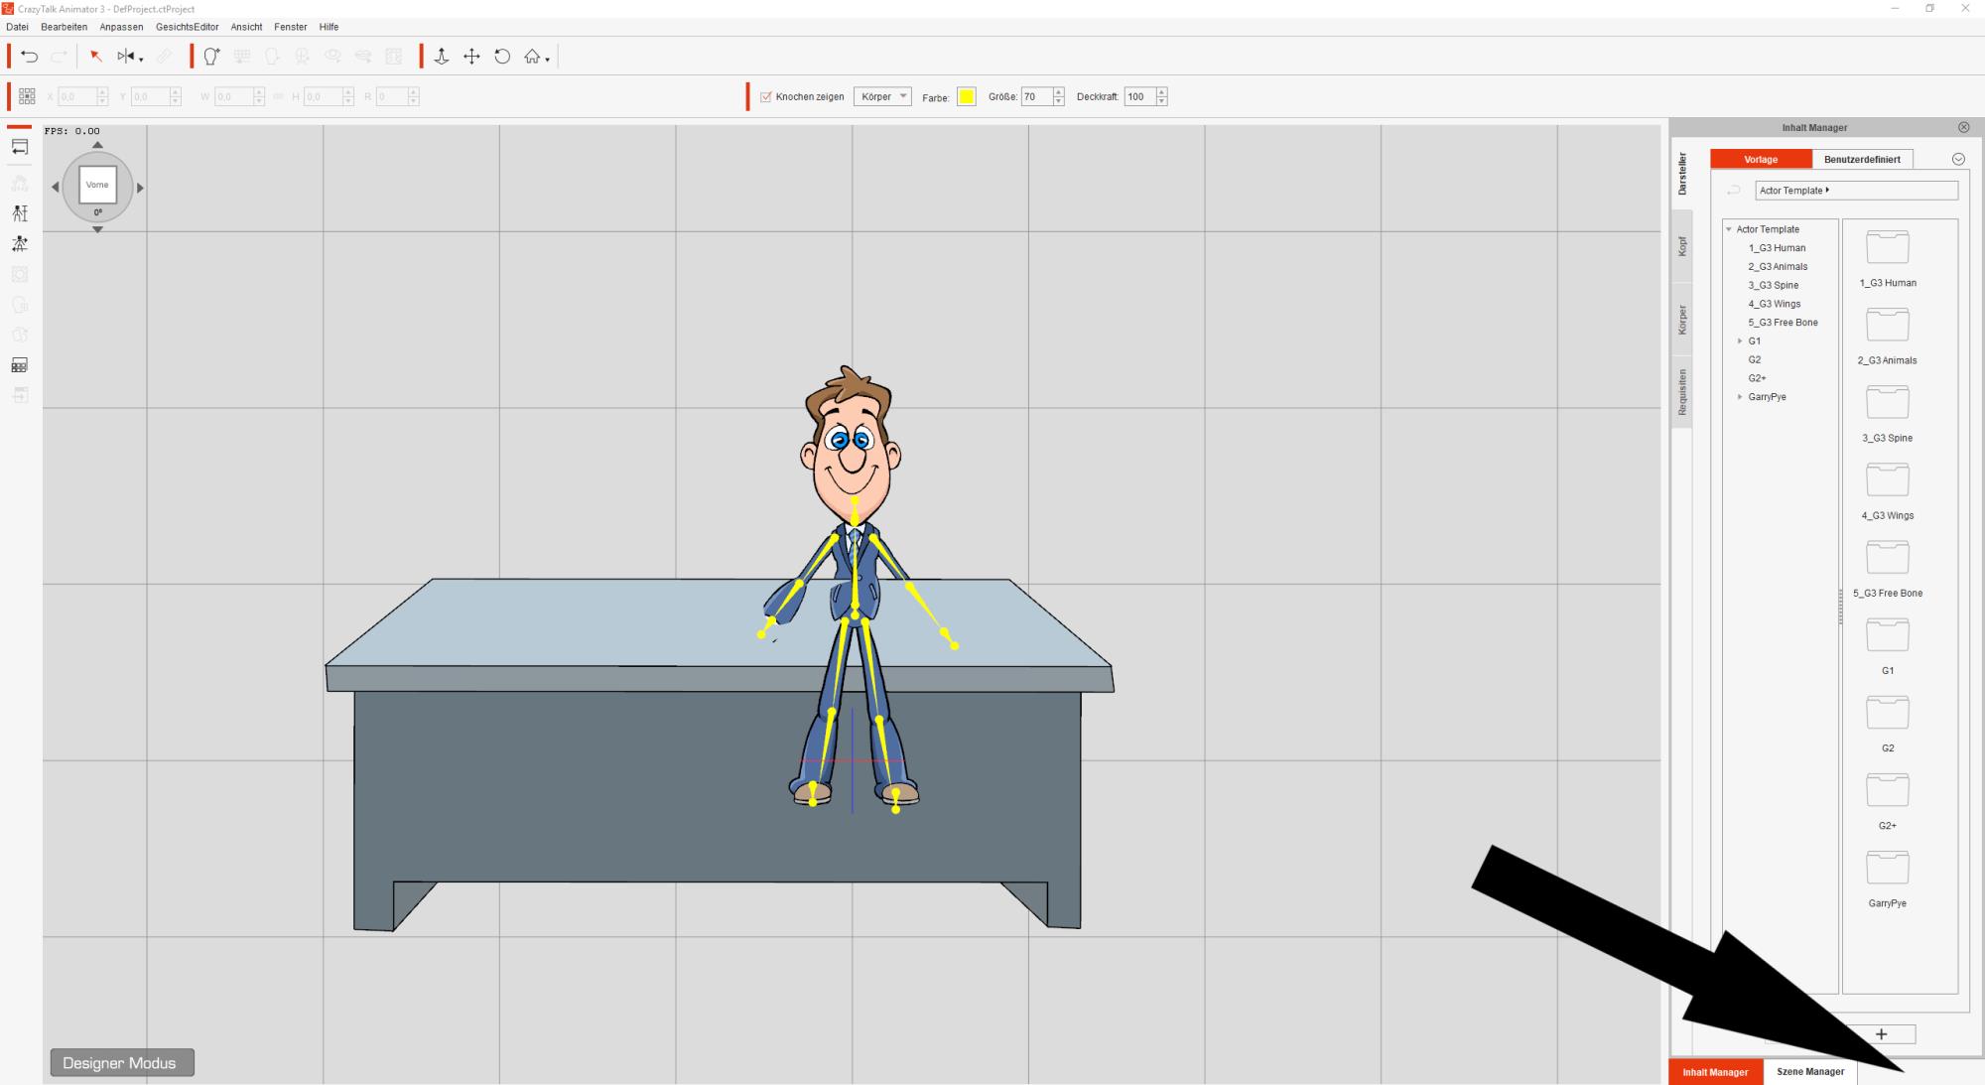Select the Requisiten vertical tab
This screenshot has height=1085, width=1985.
click(x=1682, y=392)
